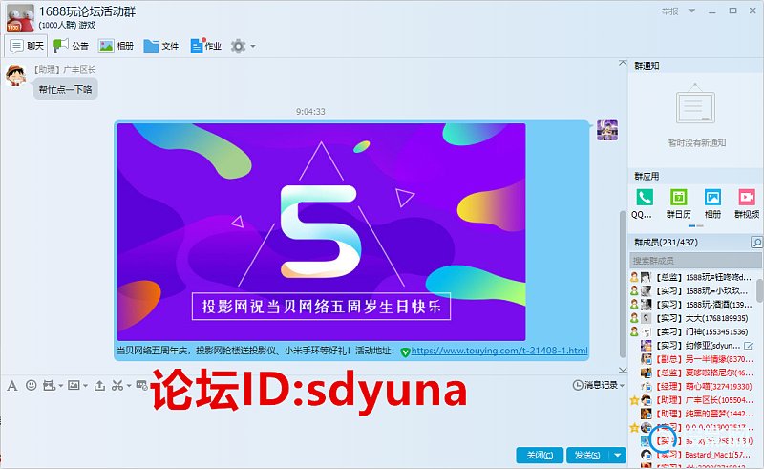Click the avatar of member 萌心喵
Screen dimensions: 764x469
coord(647,387)
